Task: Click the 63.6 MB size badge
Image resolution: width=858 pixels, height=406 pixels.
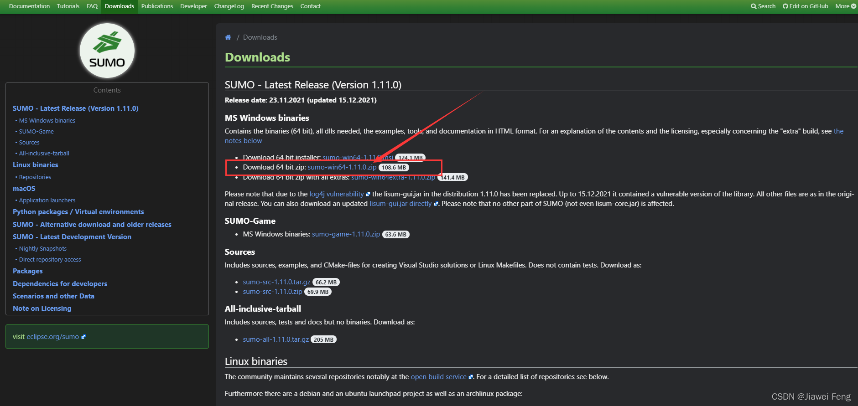Action: pos(395,235)
